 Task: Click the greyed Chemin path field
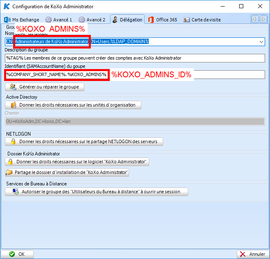point(135,121)
